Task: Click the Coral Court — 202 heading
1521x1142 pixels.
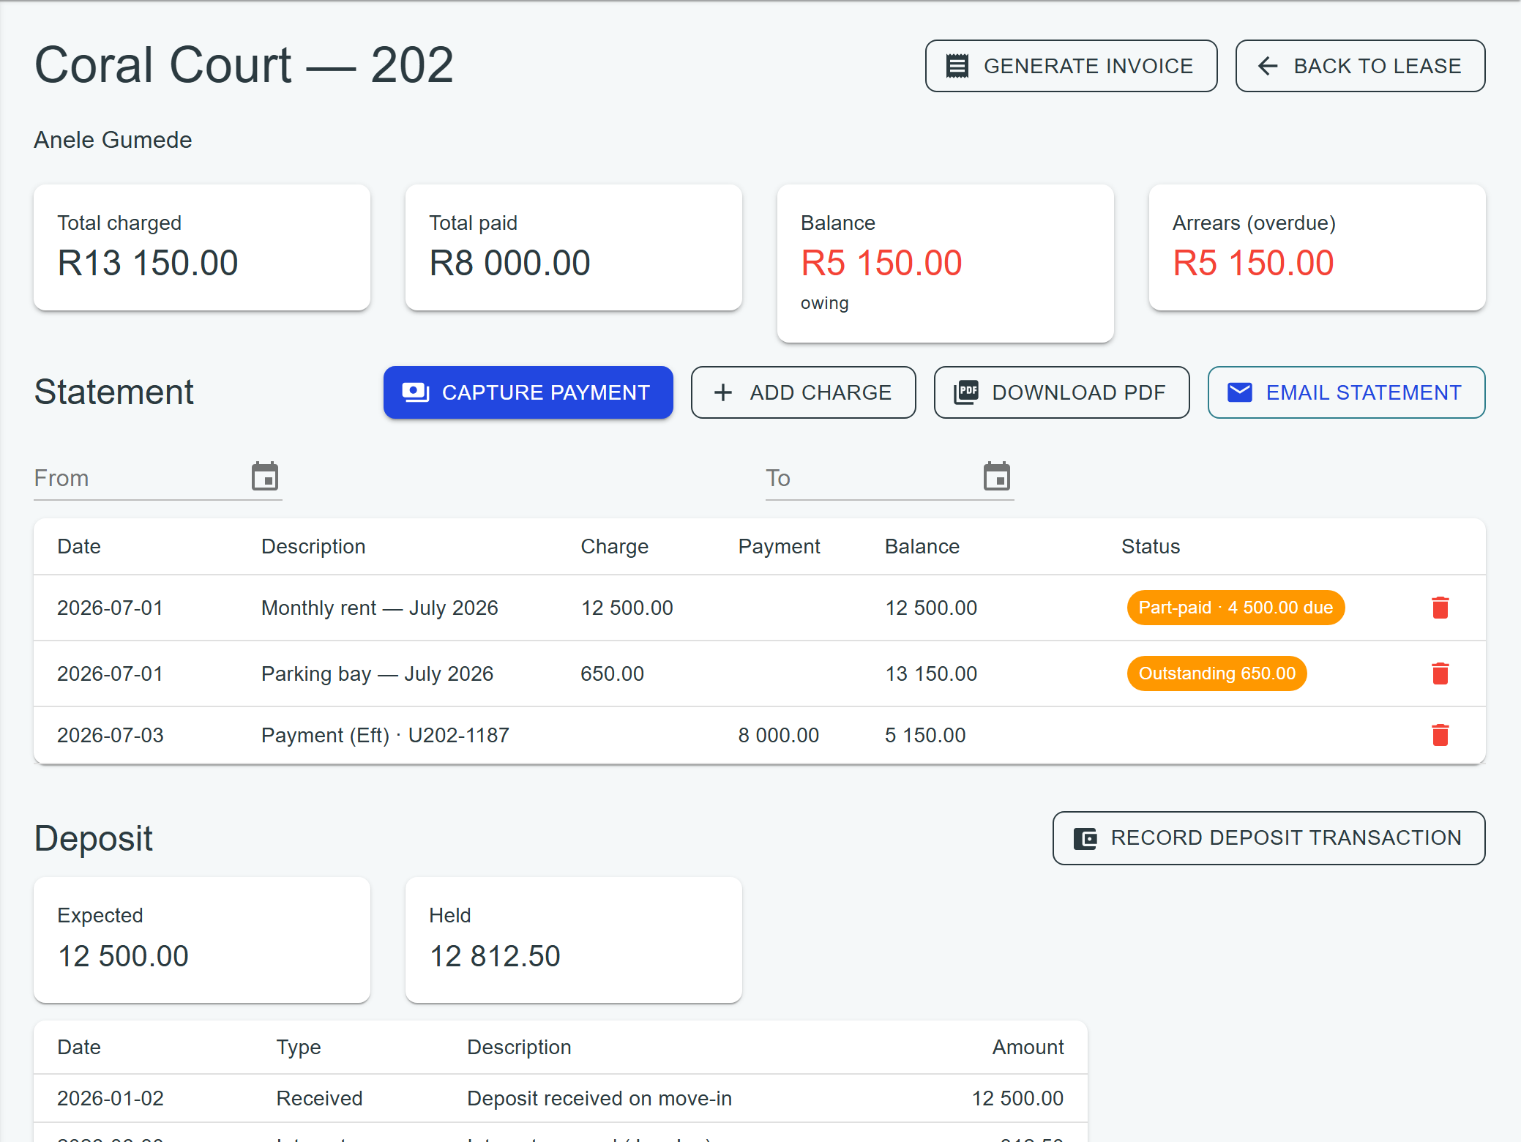Action: click(244, 64)
